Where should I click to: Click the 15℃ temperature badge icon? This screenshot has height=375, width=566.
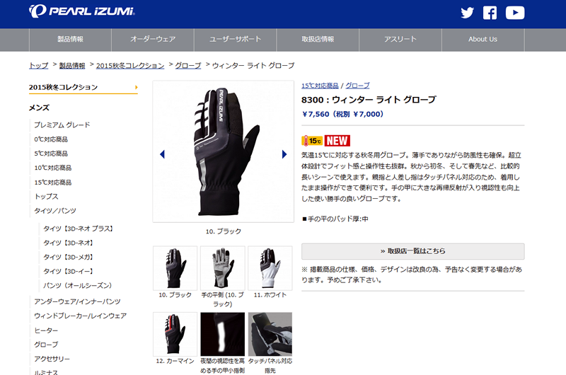[312, 141]
